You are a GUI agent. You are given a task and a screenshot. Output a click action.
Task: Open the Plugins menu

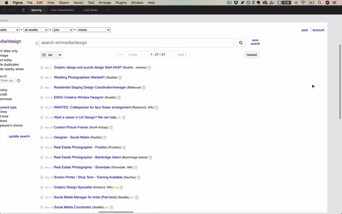coord(121,3)
